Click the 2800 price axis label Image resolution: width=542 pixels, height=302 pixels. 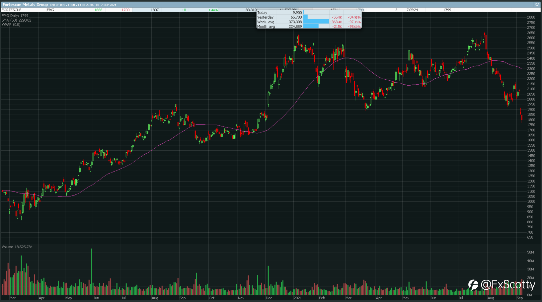tap(531, 17)
